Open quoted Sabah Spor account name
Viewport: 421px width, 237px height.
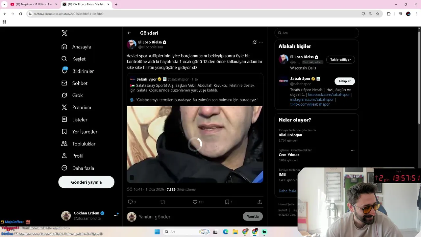[147, 79]
